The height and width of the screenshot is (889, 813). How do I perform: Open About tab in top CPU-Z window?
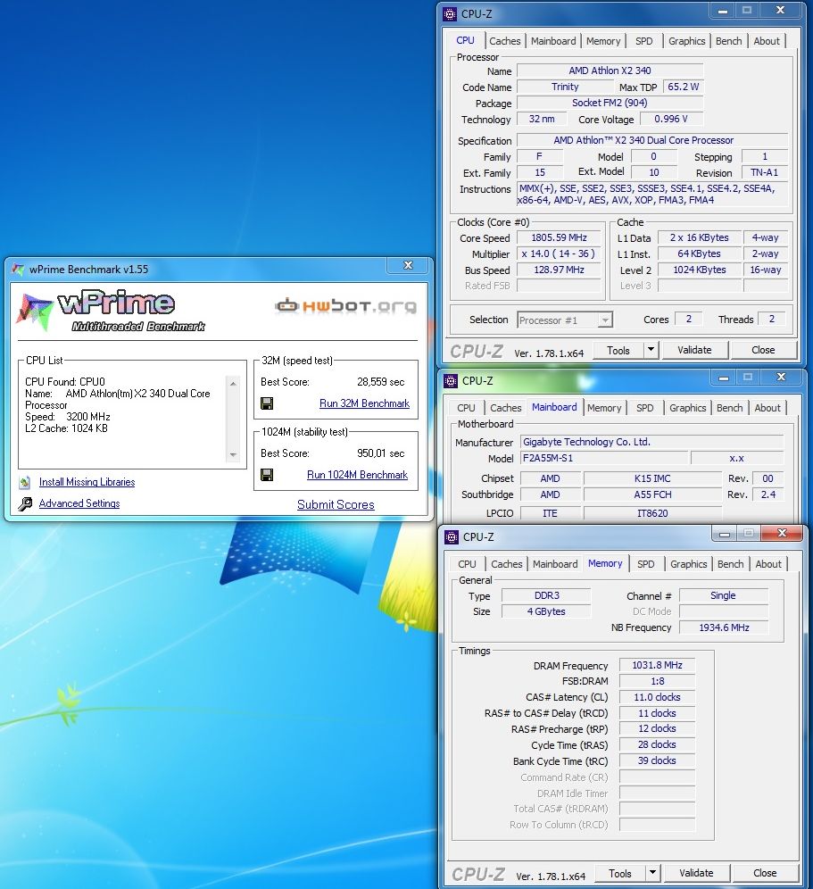[x=767, y=41]
